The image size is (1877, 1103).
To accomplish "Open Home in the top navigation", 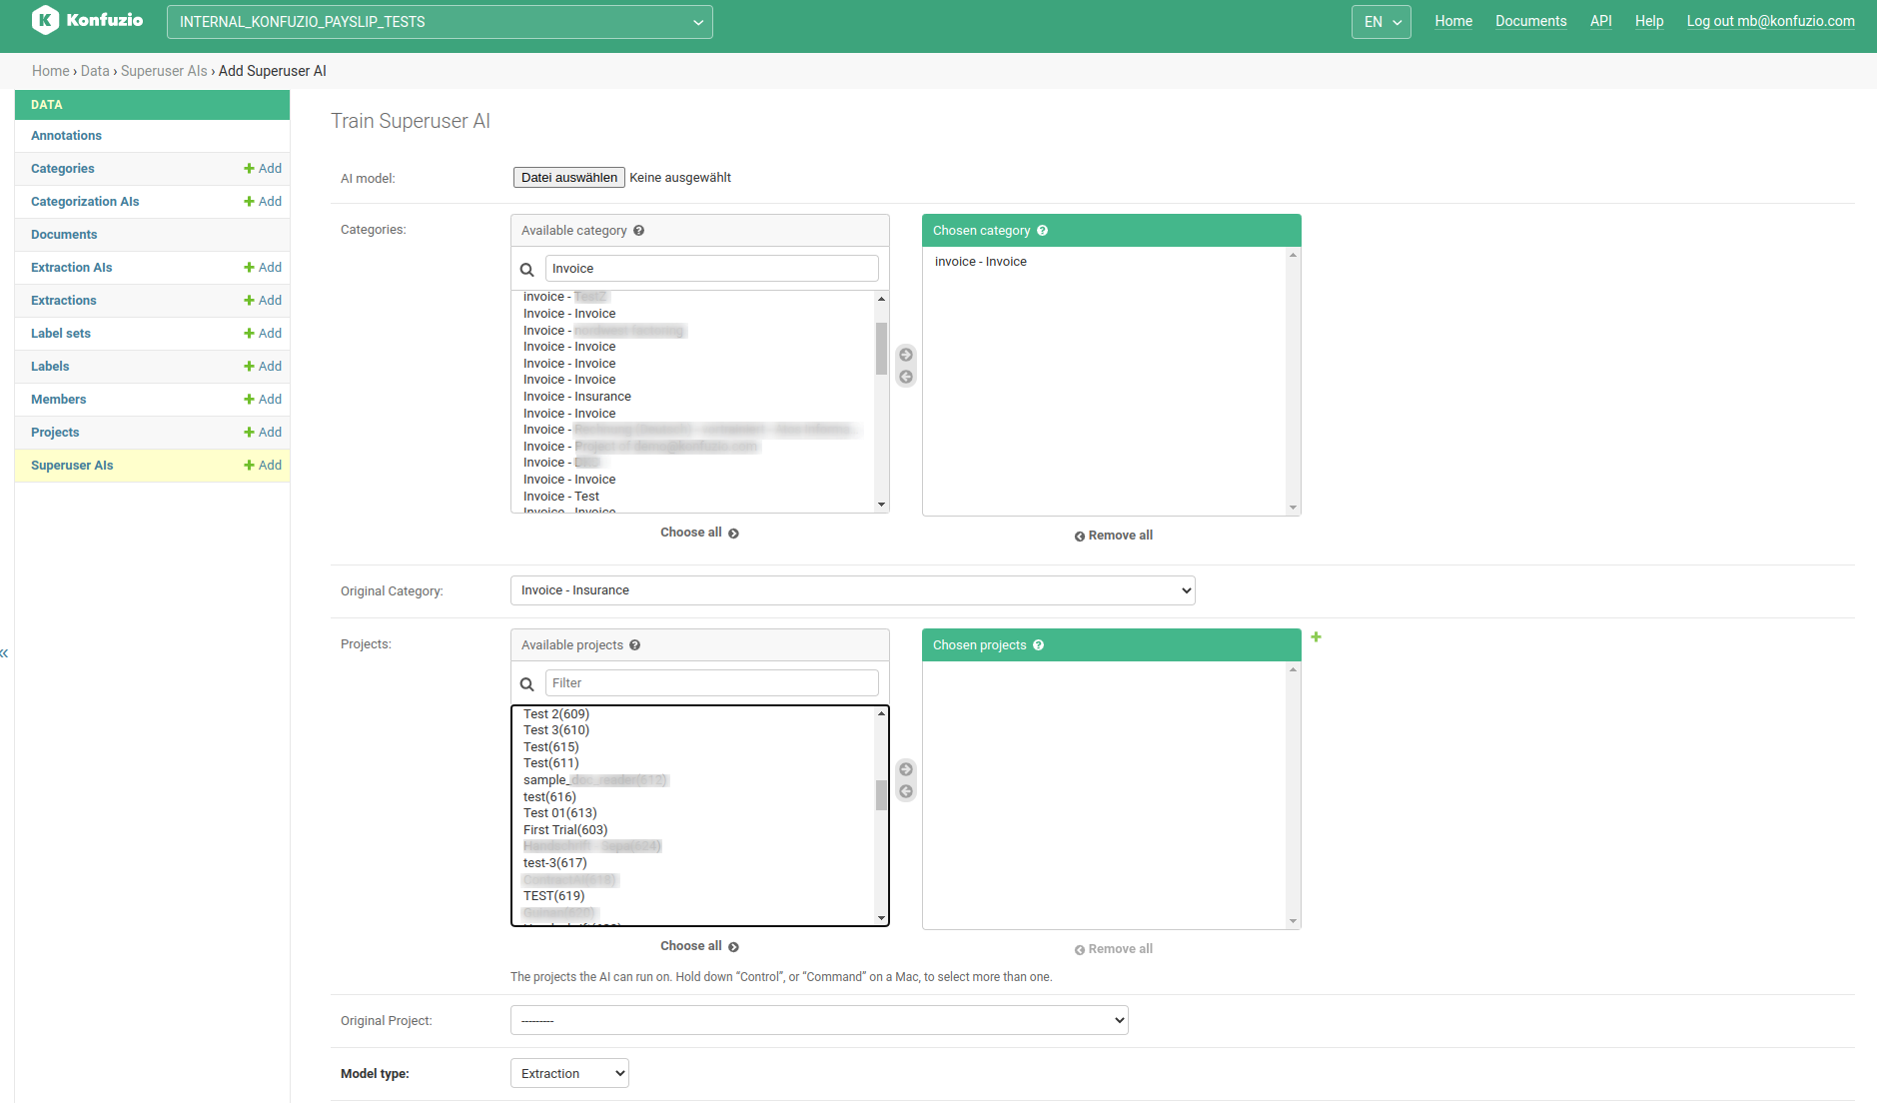I will point(1453,21).
